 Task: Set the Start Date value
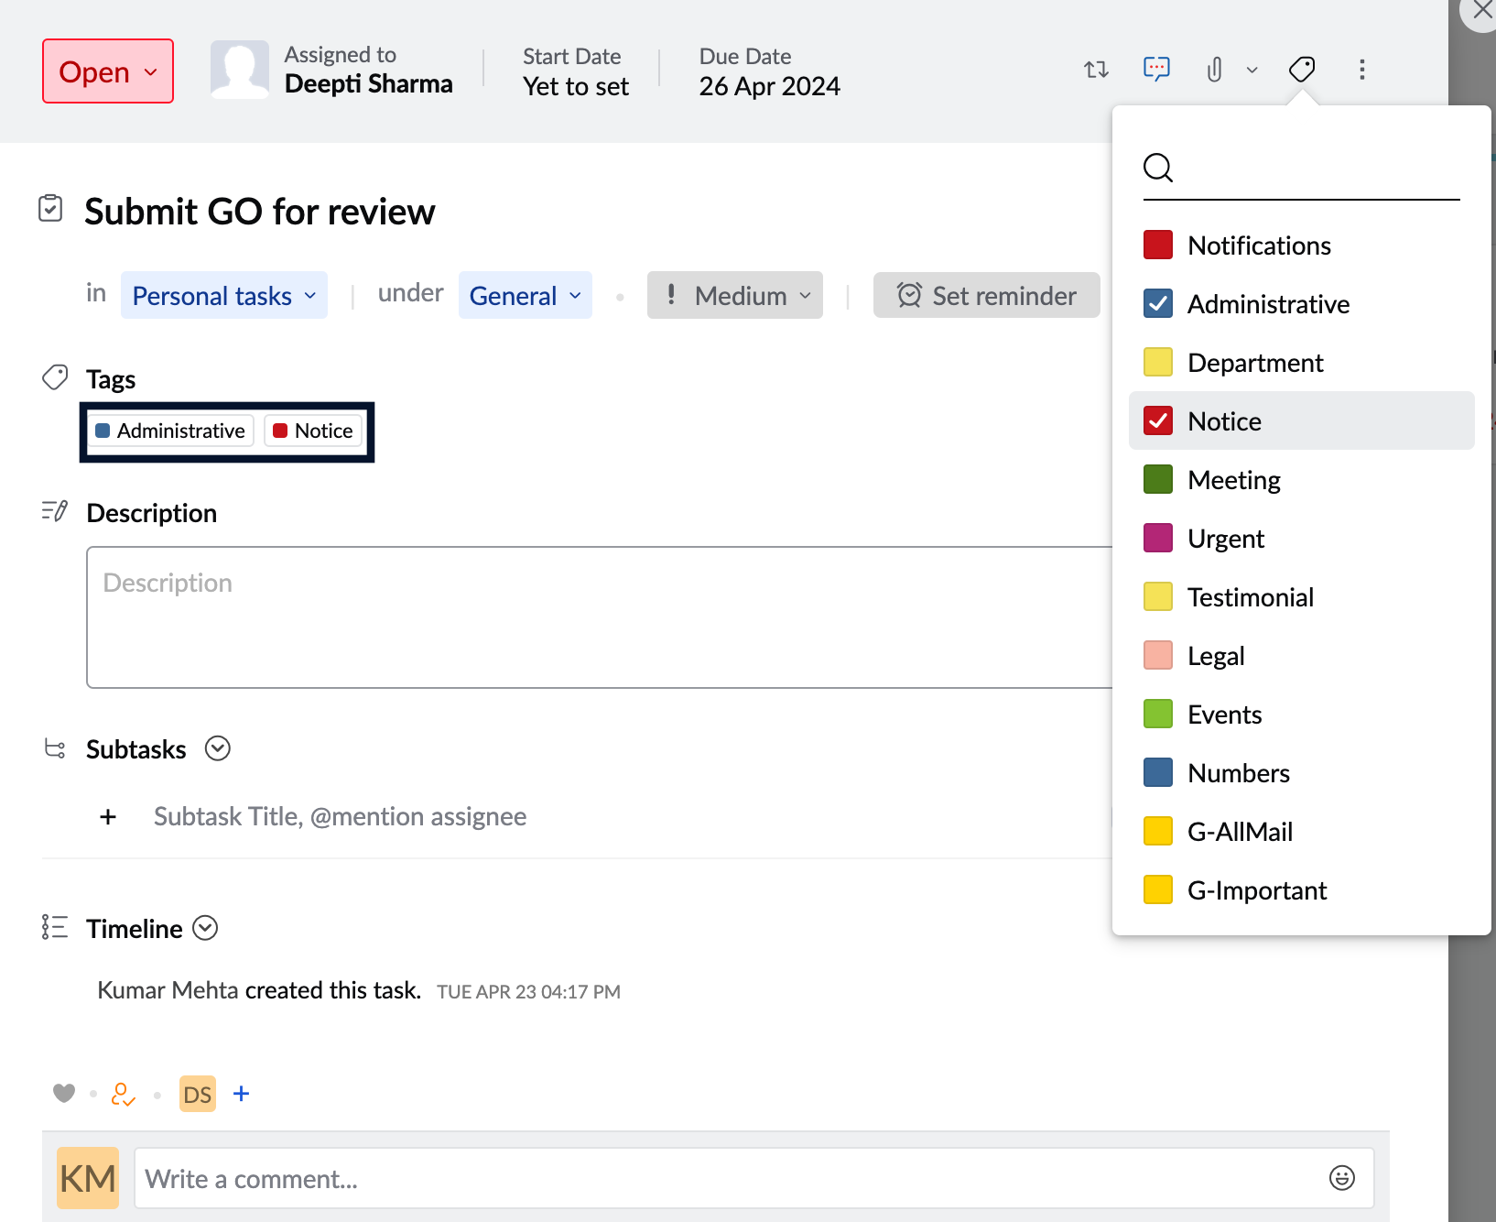pyautogui.click(x=576, y=86)
